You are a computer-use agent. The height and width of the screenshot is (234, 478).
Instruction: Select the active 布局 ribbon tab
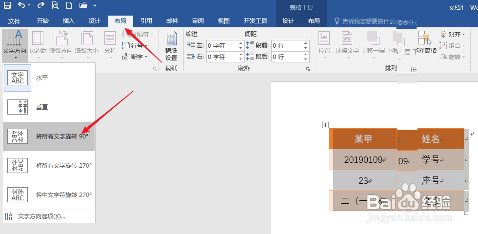(120, 21)
